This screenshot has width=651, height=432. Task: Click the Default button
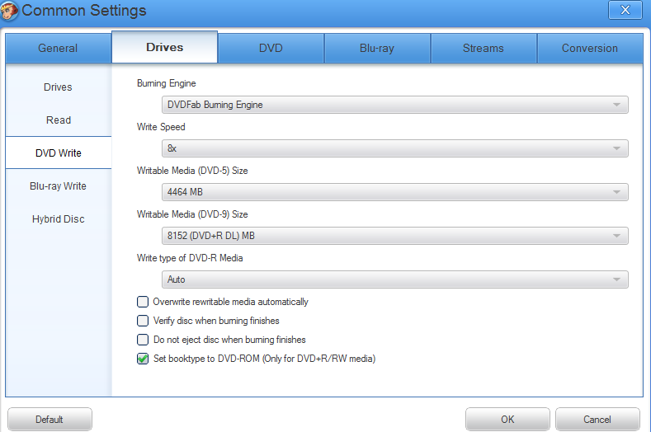coord(50,419)
